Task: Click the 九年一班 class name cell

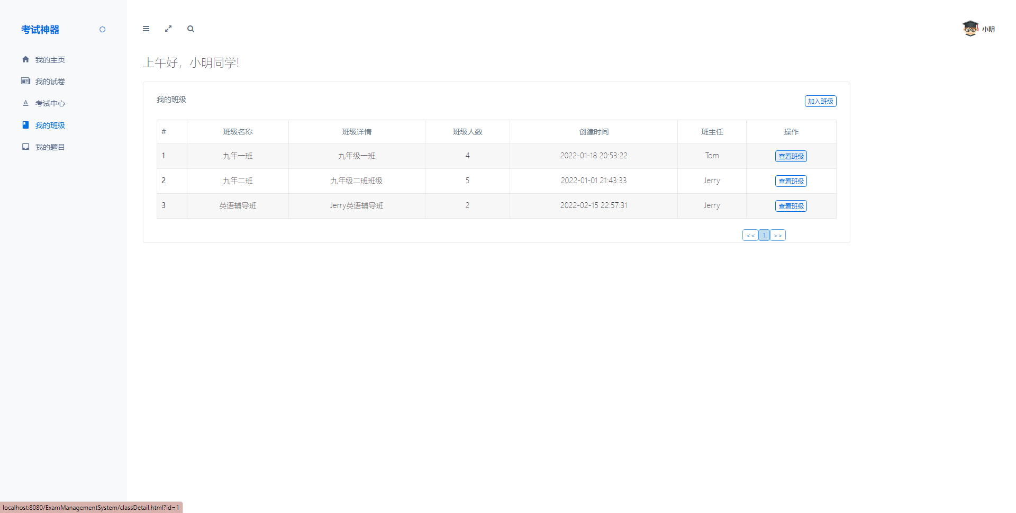Action: click(238, 156)
